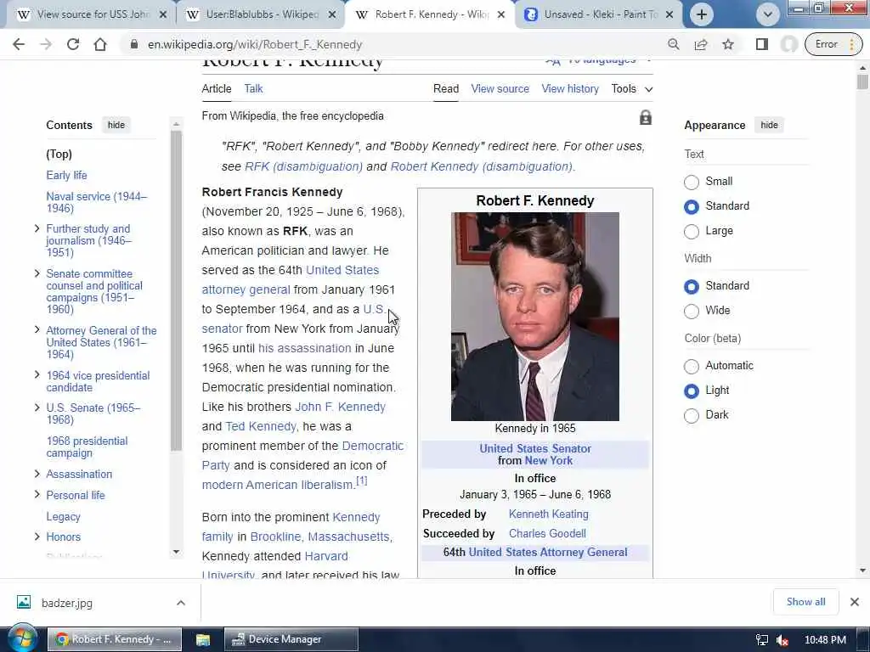
Task: Show all downloads
Action: (x=805, y=602)
